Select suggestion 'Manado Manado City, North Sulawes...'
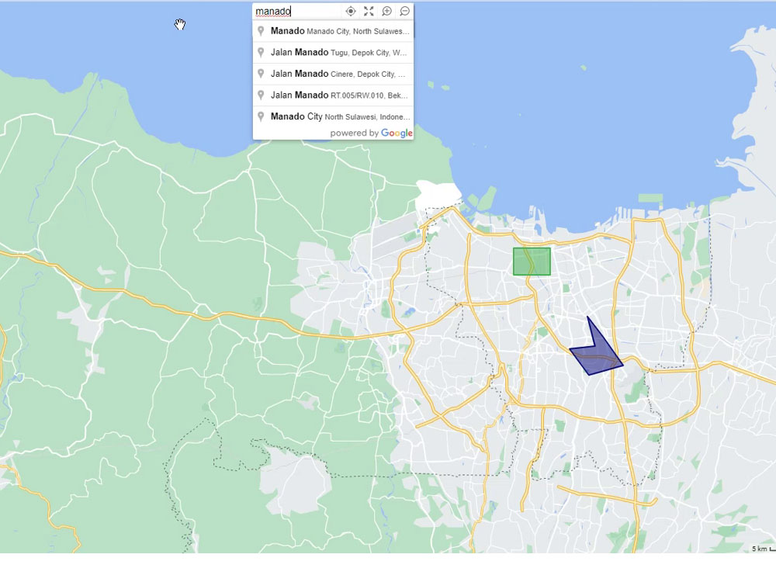776x582 pixels. (333, 31)
